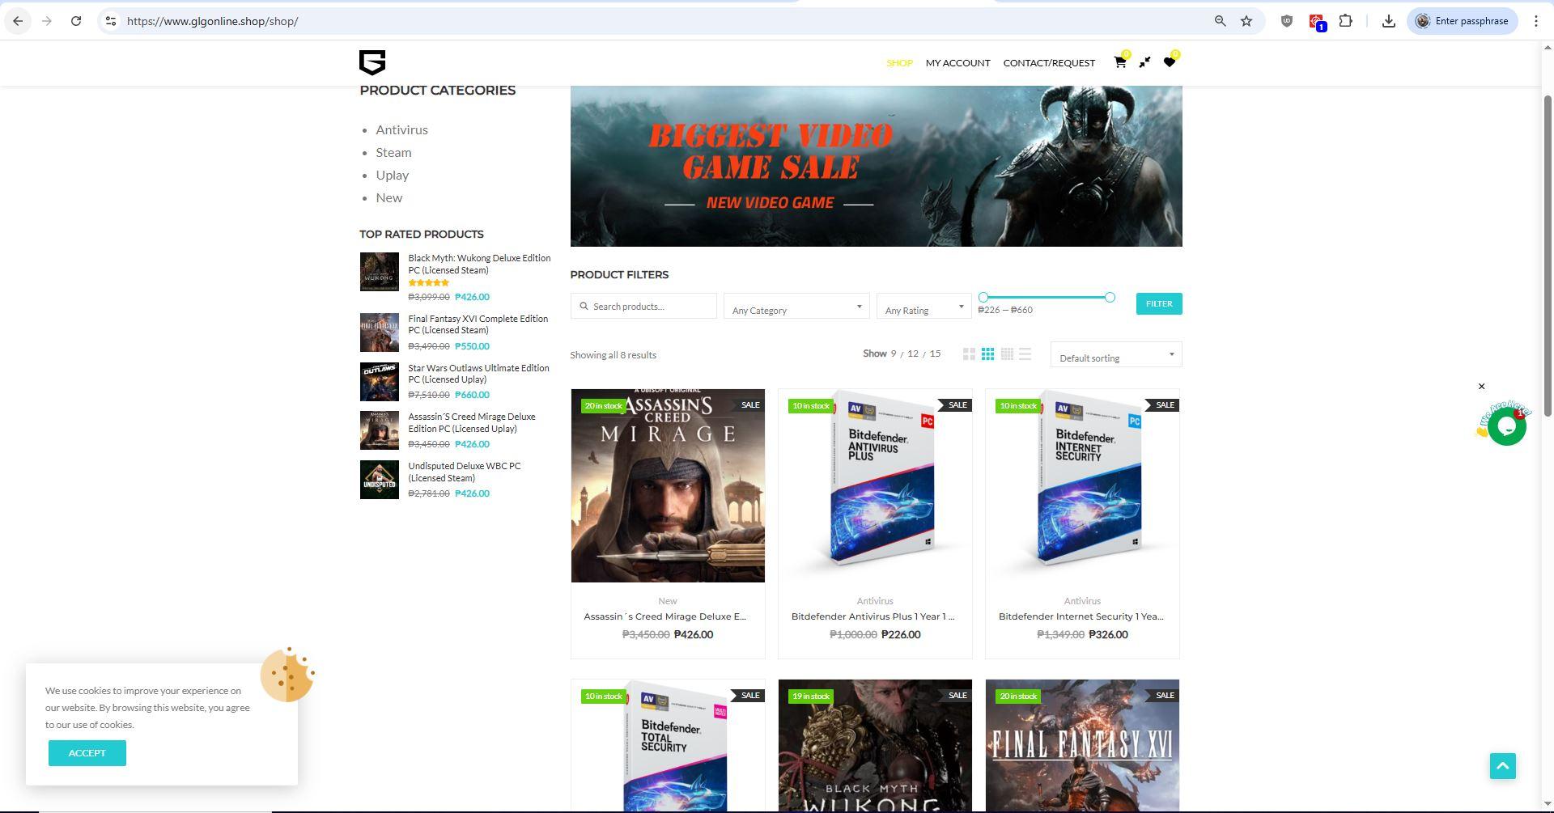This screenshot has height=813, width=1554.
Task: Click the Enter passphrase profile button
Action: (1463, 21)
